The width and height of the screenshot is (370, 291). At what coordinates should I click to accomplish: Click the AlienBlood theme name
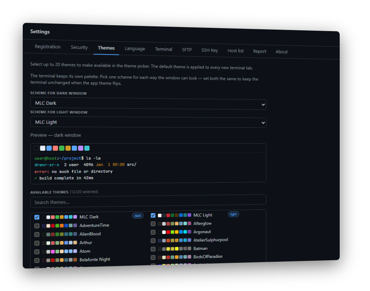[90, 234]
